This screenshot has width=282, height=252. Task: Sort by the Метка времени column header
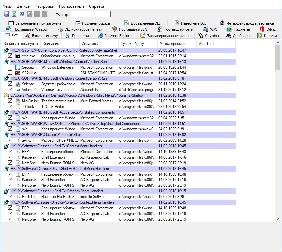[x=177, y=44]
